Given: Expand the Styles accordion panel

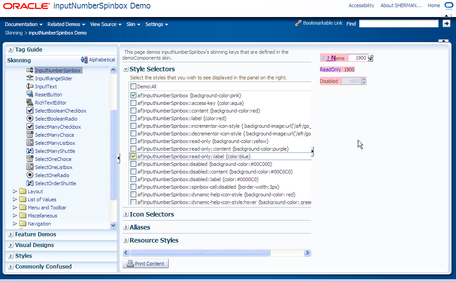Looking at the screenshot, I should [x=10, y=256].
